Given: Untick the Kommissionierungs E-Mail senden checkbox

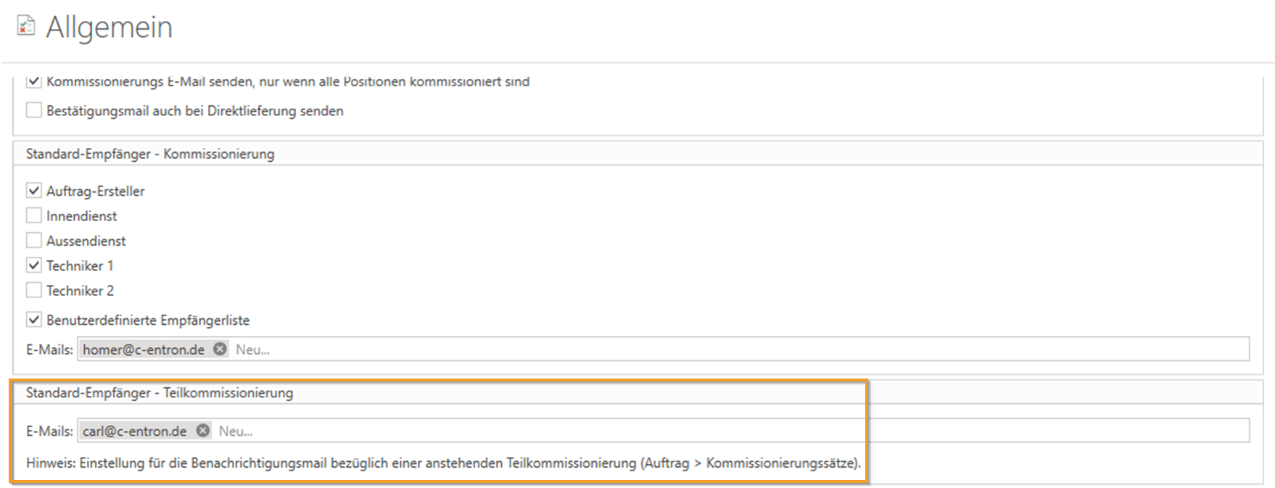Looking at the screenshot, I should pyautogui.click(x=34, y=81).
